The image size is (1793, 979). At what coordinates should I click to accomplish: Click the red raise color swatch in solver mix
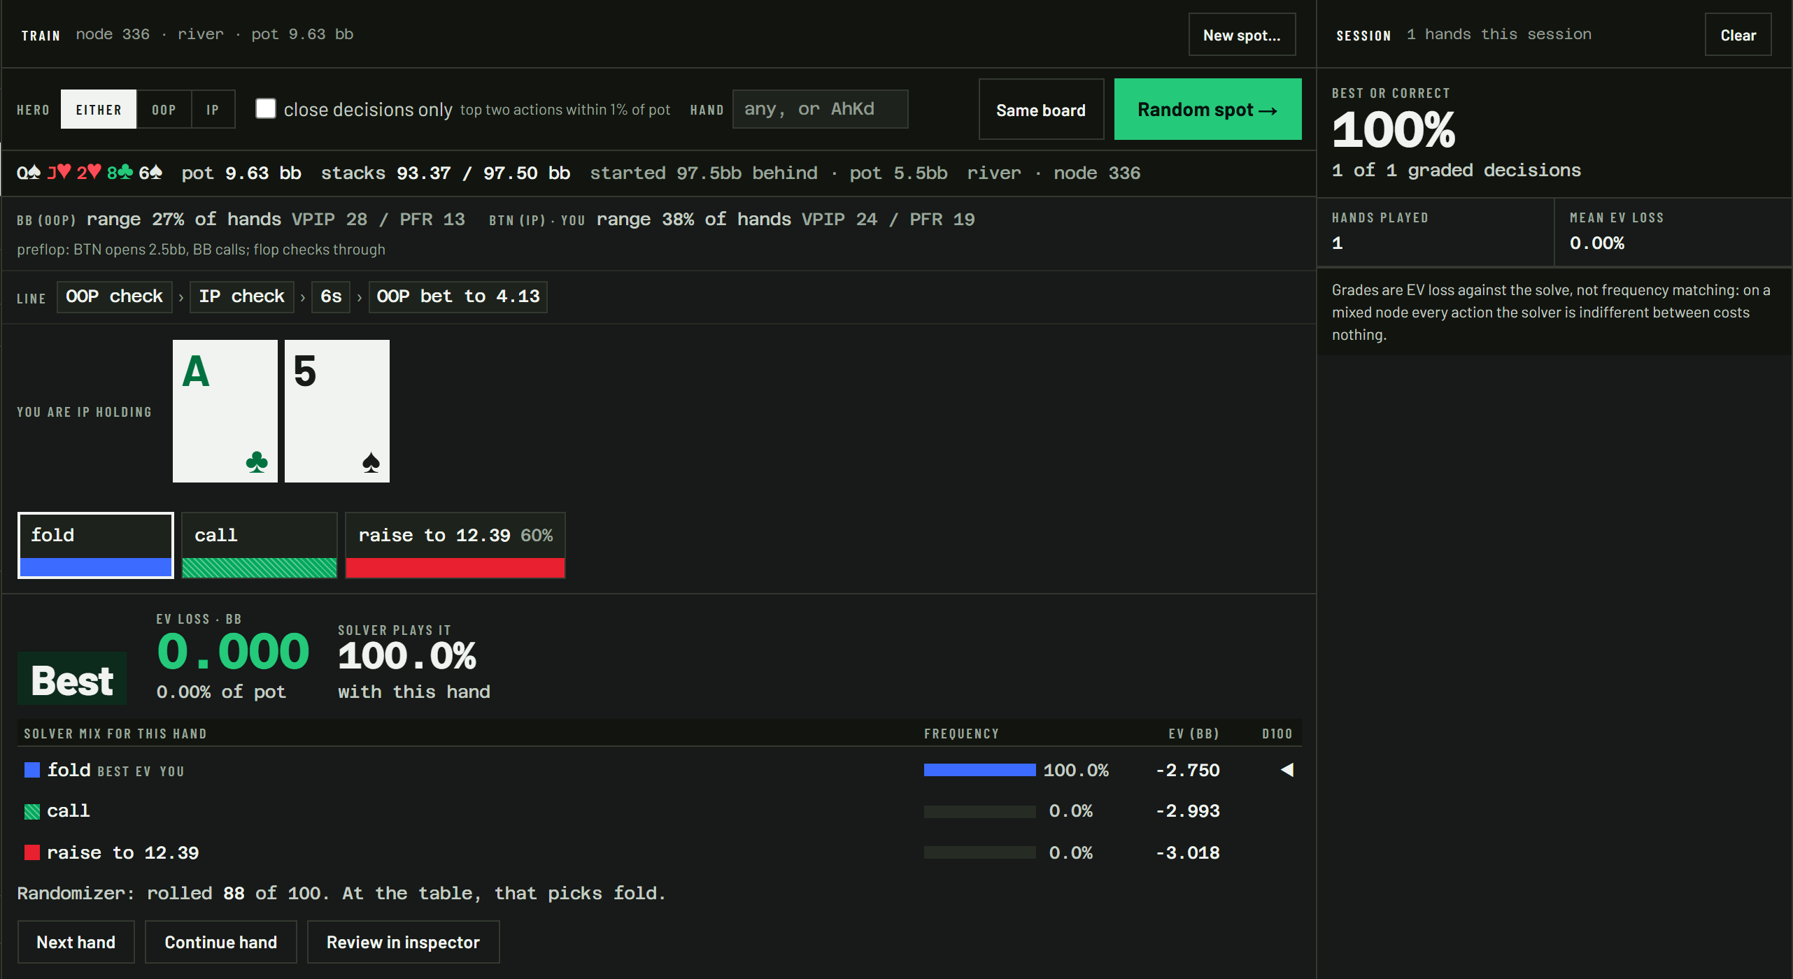tap(32, 852)
